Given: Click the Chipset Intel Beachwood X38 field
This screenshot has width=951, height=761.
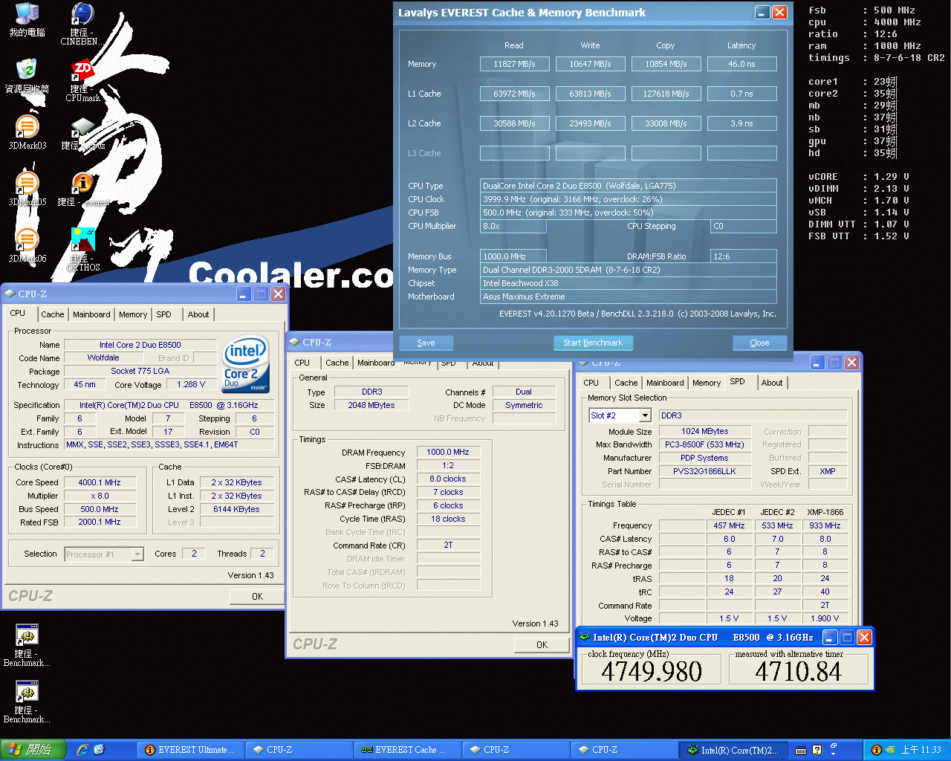Looking at the screenshot, I should (629, 283).
